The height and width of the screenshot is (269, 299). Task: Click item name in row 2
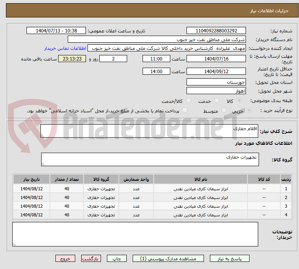(201, 197)
